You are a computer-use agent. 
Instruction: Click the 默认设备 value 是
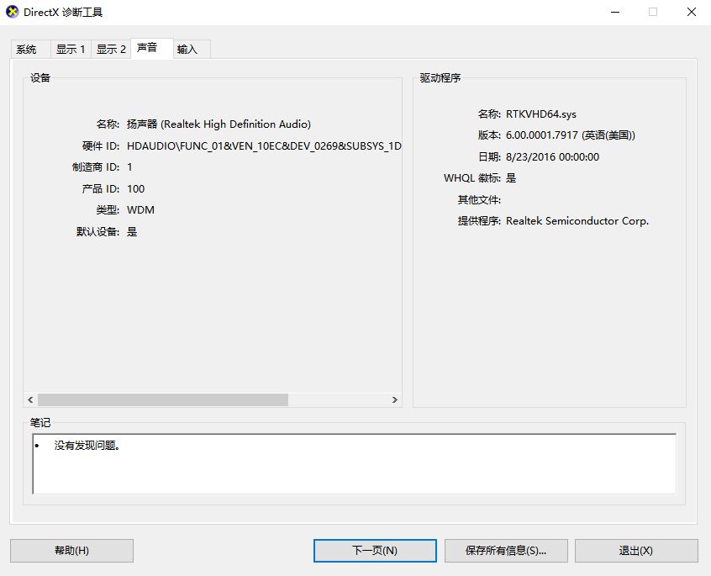tap(132, 232)
